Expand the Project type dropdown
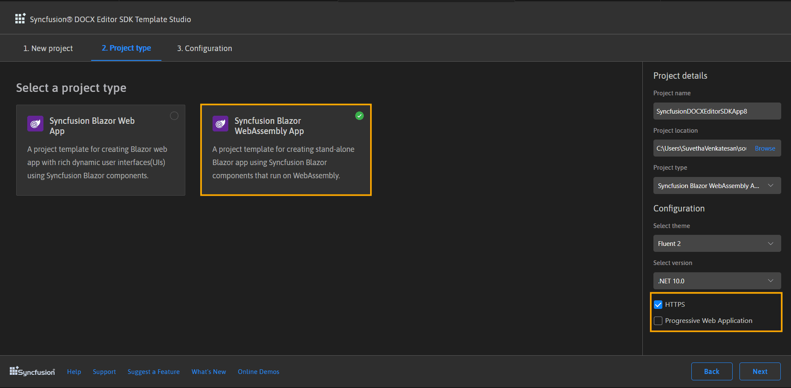 (717, 186)
